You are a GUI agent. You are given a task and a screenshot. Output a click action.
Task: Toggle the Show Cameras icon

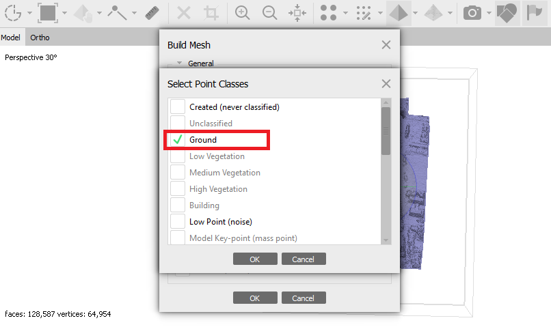click(472, 13)
